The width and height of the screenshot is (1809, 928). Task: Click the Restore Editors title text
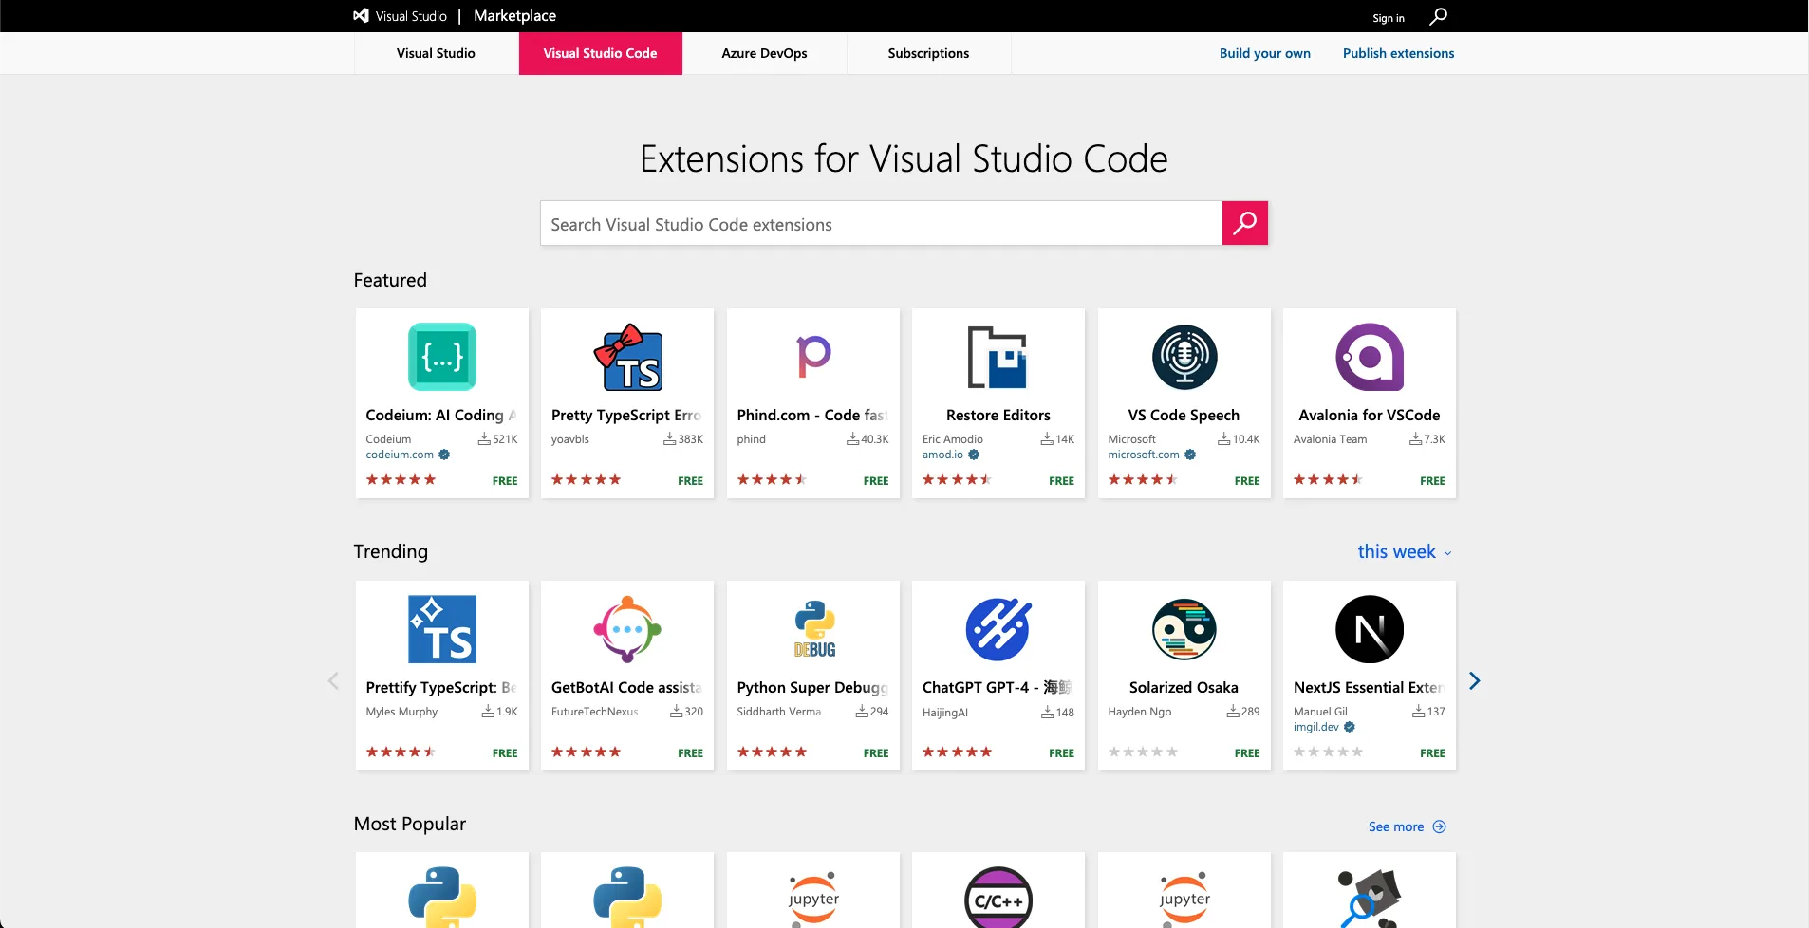click(x=998, y=415)
